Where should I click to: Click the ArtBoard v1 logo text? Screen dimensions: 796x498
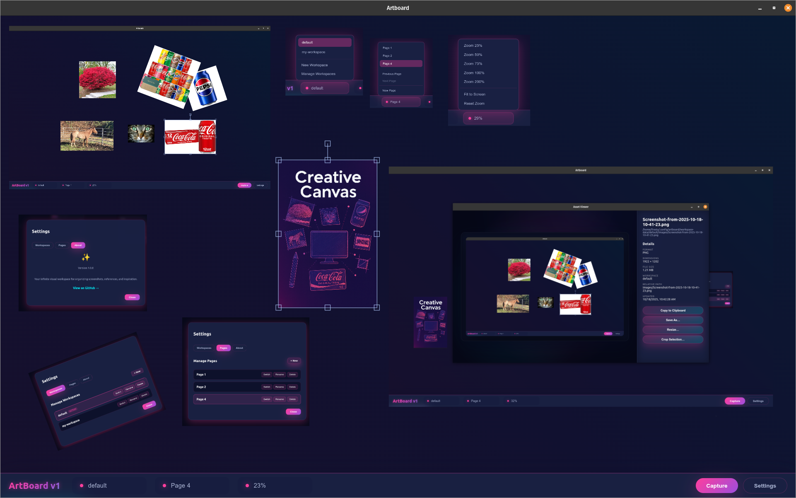click(34, 486)
